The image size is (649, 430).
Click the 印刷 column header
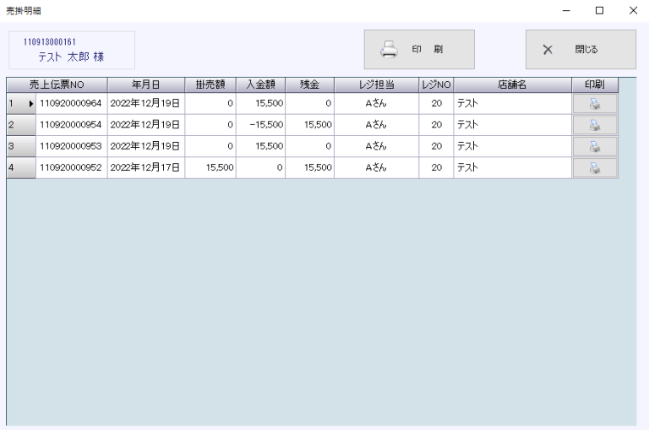[595, 84]
